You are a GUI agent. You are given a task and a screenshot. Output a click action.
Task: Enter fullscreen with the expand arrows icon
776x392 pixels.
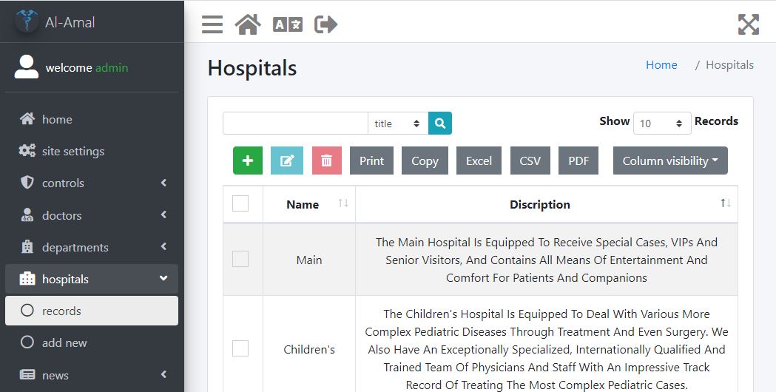tap(749, 24)
